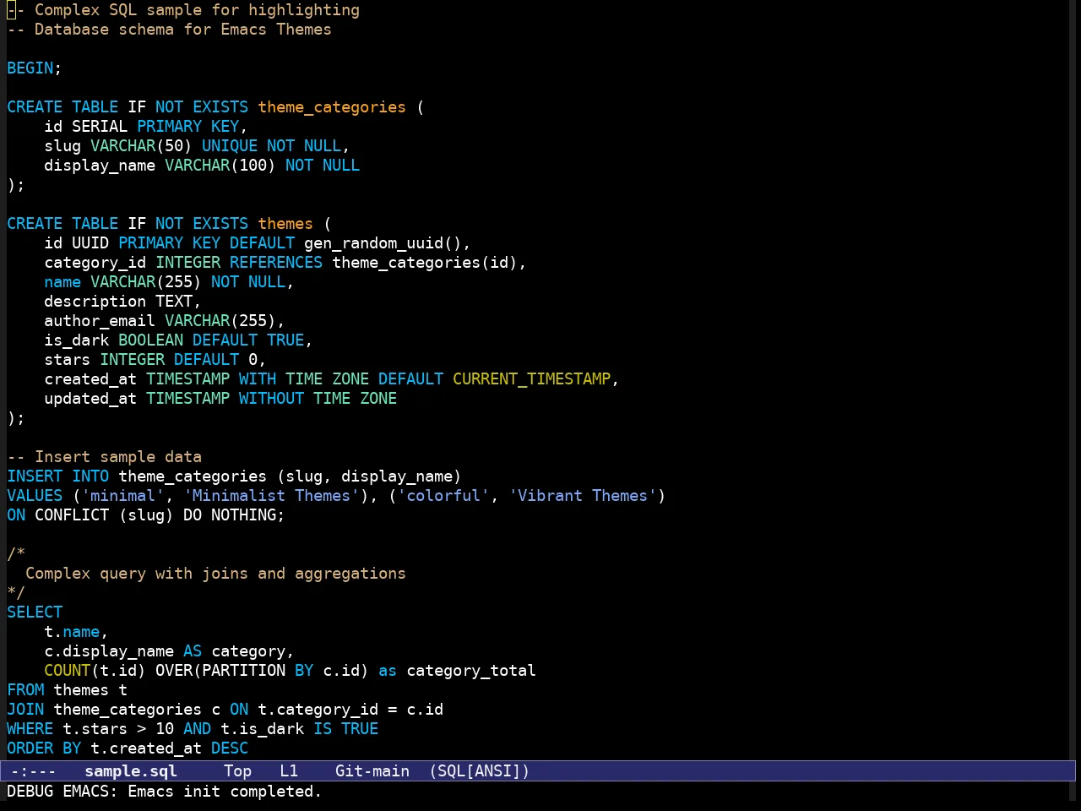This screenshot has width=1081, height=811.
Task: Click 'Minimalist Themes' string literal
Action: coord(271,496)
